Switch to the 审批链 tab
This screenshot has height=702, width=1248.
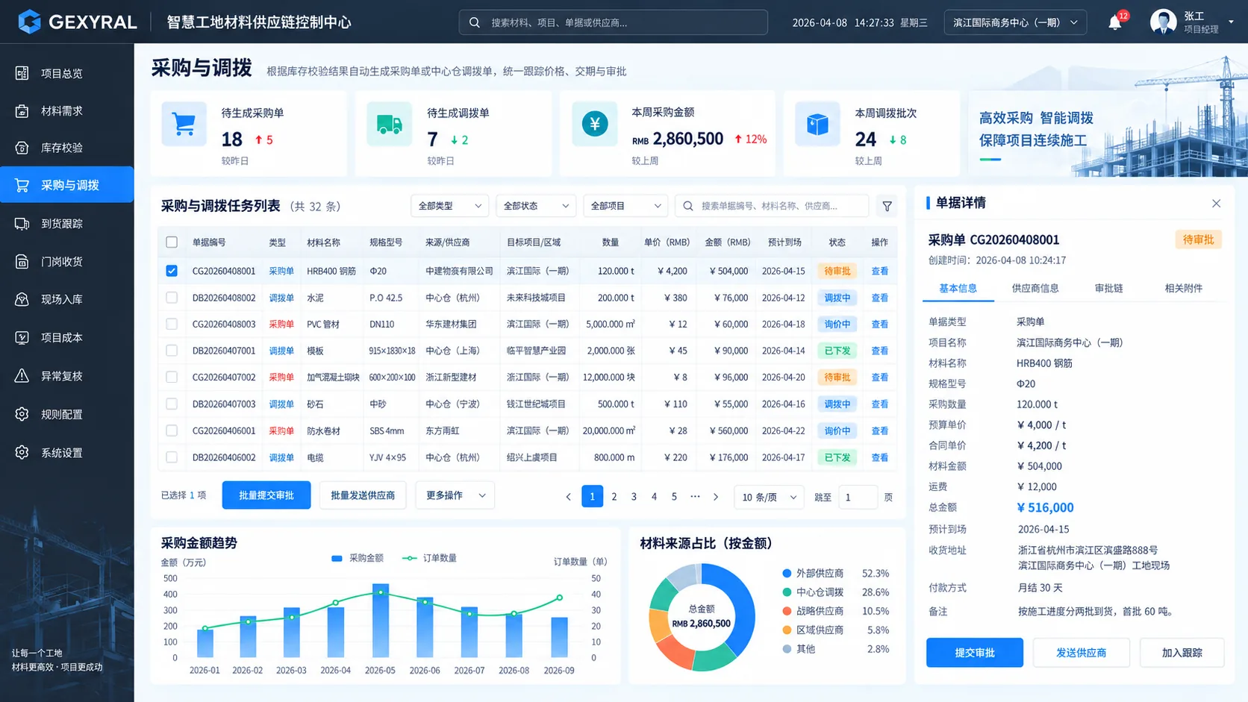coord(1108,288)
